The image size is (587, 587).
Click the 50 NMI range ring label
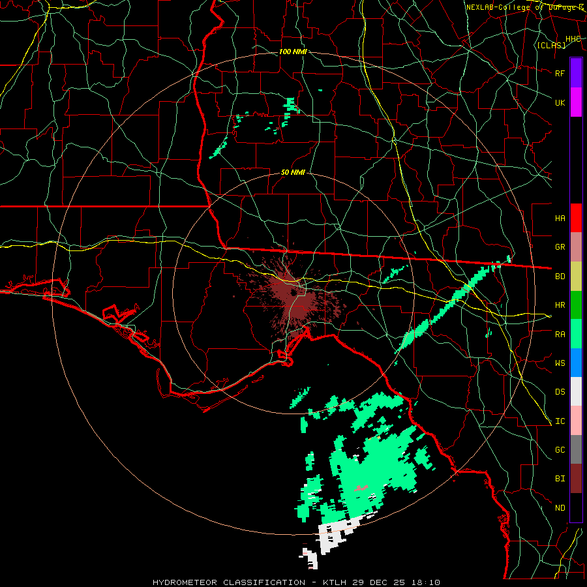tap(293, 172)
